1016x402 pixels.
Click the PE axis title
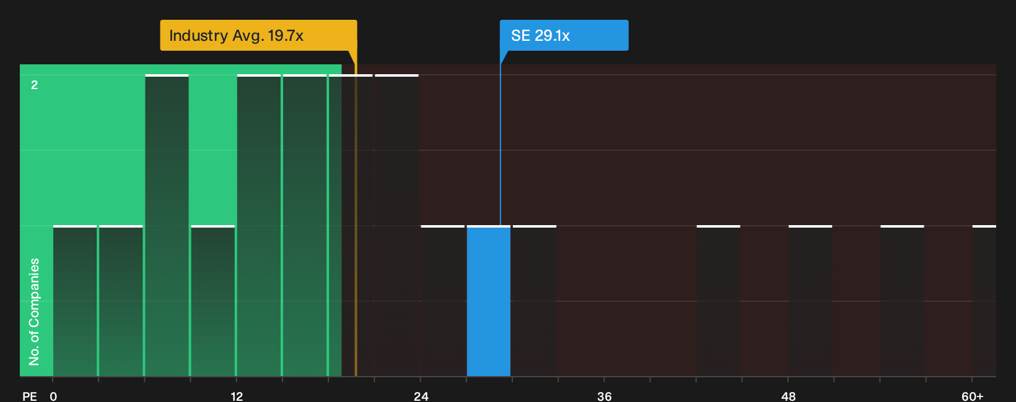[30, 396]
